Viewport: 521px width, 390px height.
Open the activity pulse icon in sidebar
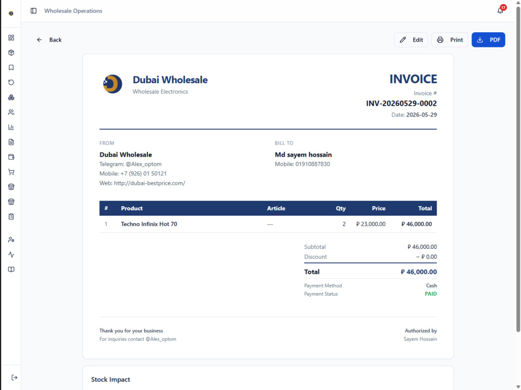pyautogui.click(x=11, y=255)
